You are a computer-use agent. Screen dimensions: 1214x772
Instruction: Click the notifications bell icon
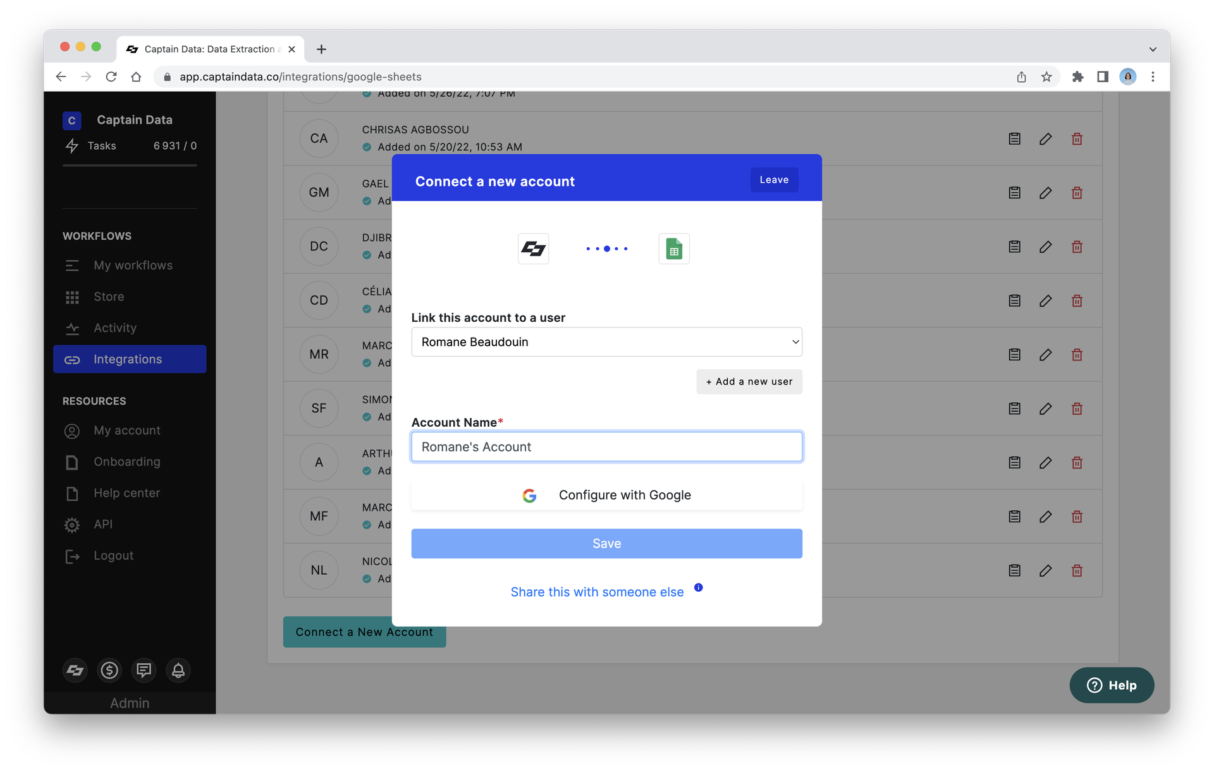point(178,670)
